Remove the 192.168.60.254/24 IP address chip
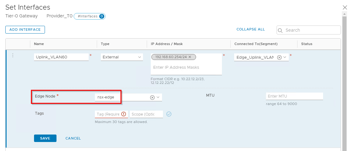 pos(190,57)
